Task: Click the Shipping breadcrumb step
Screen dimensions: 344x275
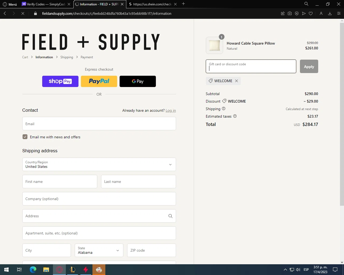Action: [67, 57]
